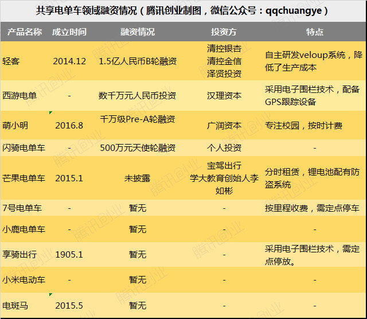
Task: Click the founding date 1905.1
Action: 69,255
